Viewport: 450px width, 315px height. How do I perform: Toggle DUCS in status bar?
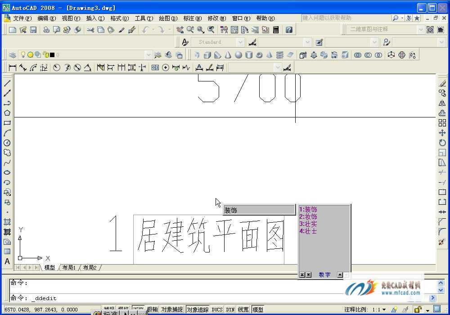point(217,310)
